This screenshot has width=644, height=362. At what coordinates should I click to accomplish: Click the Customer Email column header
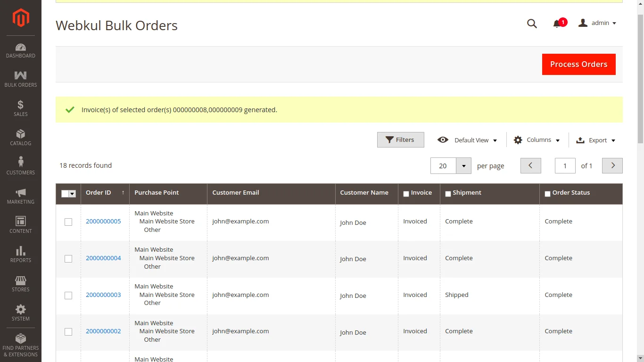[x=271, y=193]
